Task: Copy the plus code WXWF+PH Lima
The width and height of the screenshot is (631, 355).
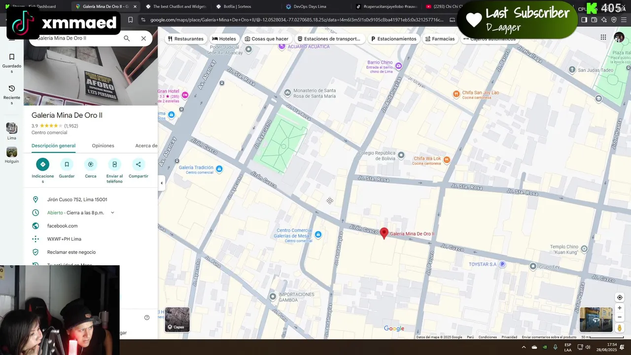Action: click(x=64, y=239)
